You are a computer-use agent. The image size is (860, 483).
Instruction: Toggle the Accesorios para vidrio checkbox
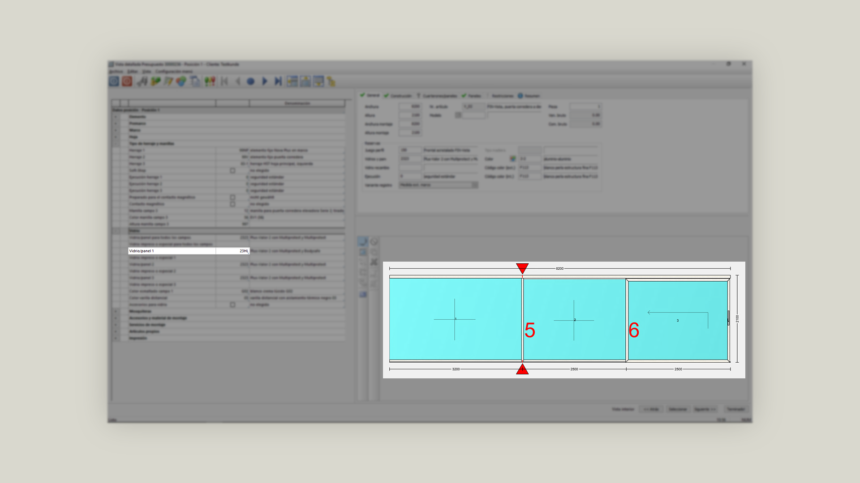pyautogui.click(x=232, y=305)
